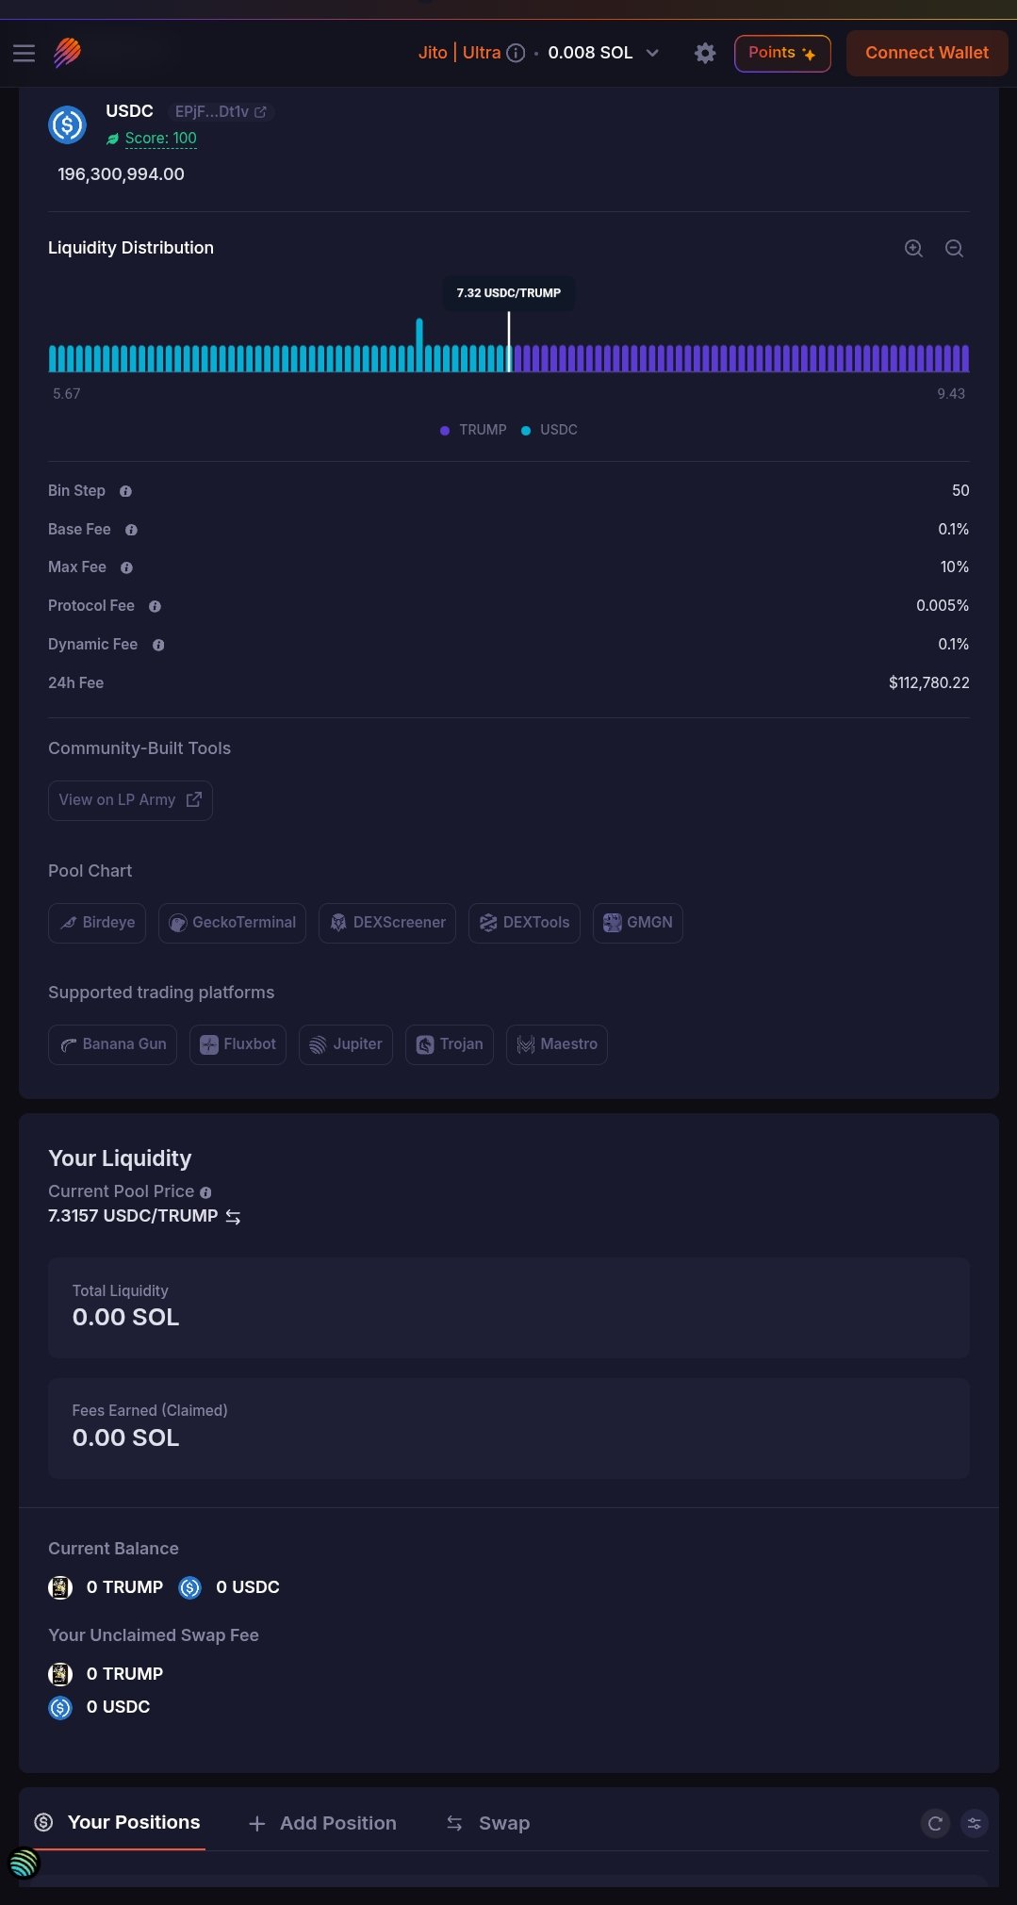Flip the current pool price direction

click(x=233, y=1217)
